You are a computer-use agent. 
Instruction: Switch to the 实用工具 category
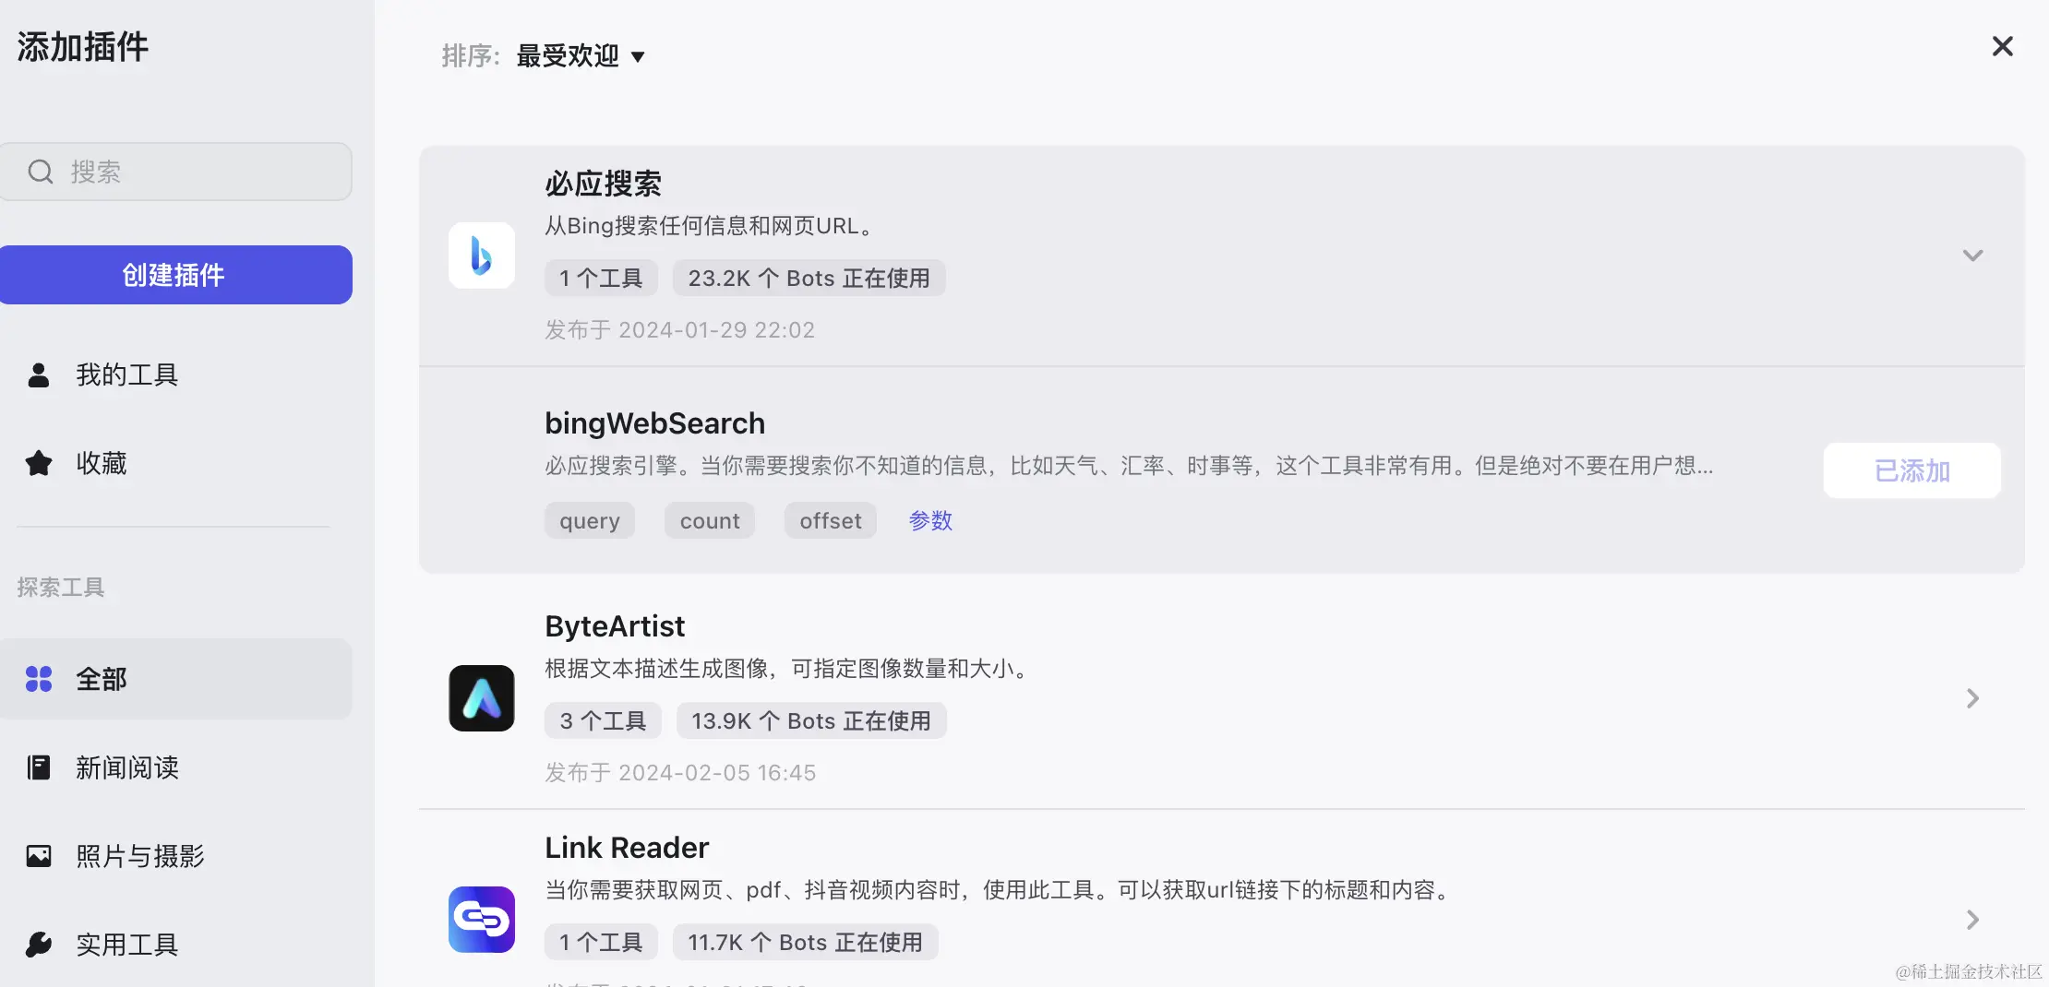[127, 944]
